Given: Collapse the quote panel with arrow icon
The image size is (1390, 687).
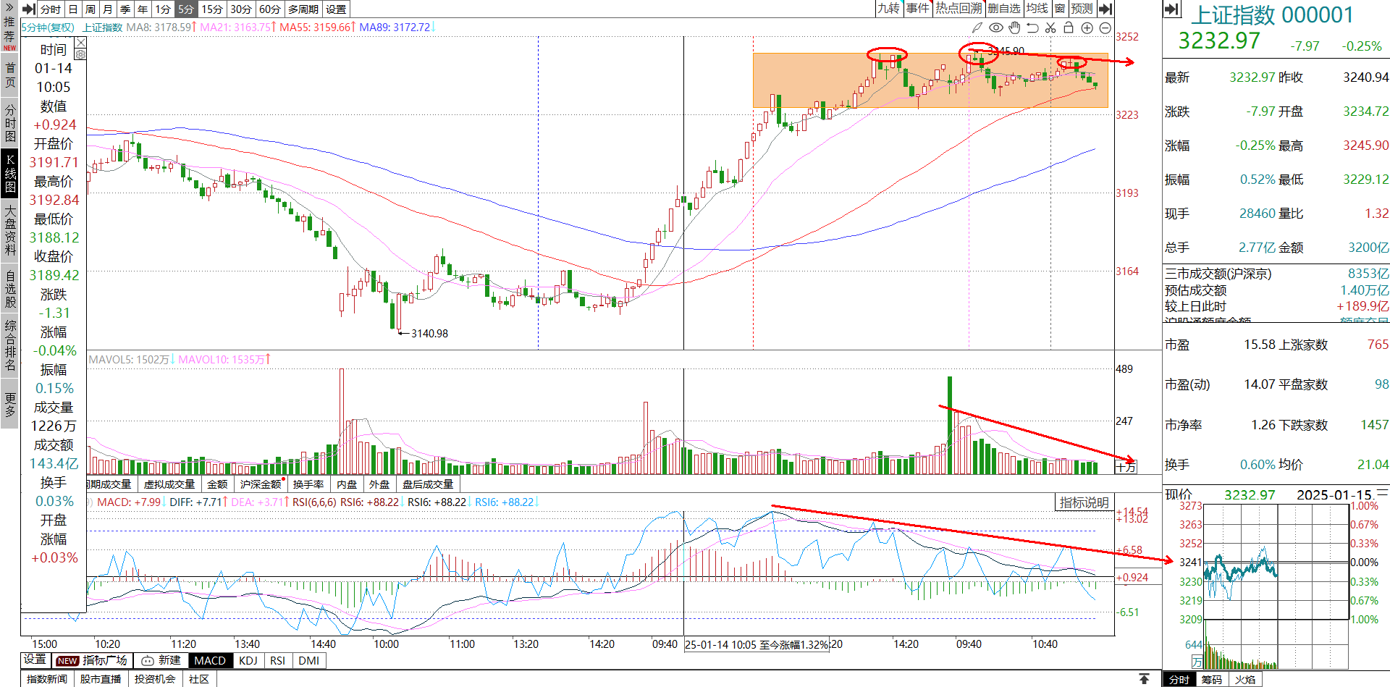Looking at the screenshot, I should [x=1172, y=9].
